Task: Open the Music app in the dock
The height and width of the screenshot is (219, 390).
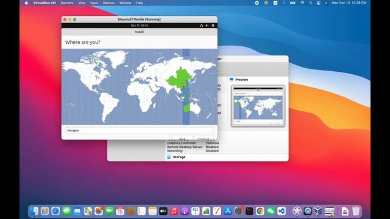Action: pyautogui.click(x=174, y=211)
